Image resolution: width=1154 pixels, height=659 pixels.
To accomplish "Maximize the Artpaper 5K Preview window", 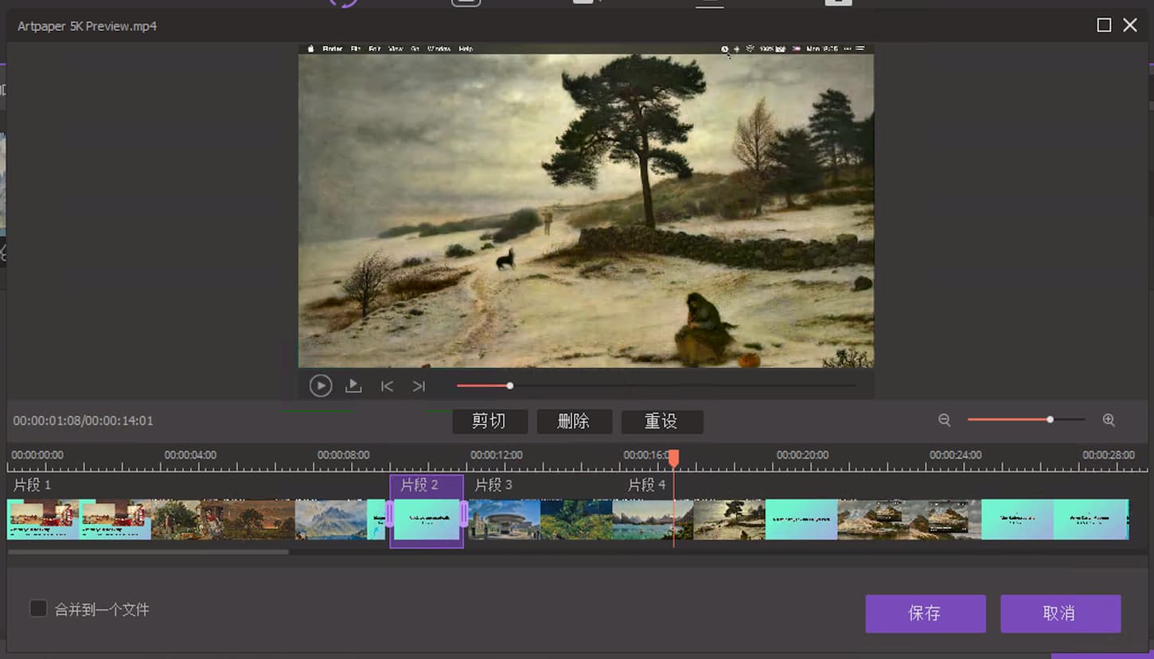I will pyautogui.click(x=1104, y=25).
